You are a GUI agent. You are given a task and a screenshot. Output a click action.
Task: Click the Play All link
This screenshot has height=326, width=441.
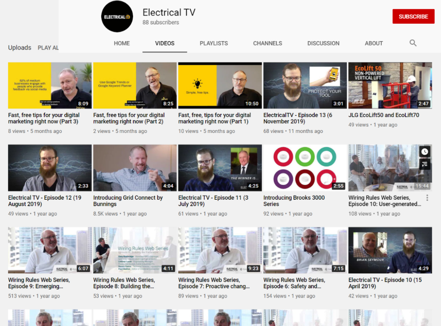coord(48,48)
